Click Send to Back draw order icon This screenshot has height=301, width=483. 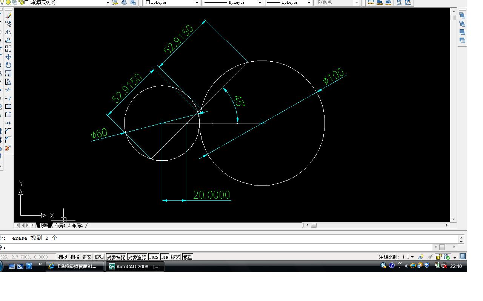click(462, 24)
